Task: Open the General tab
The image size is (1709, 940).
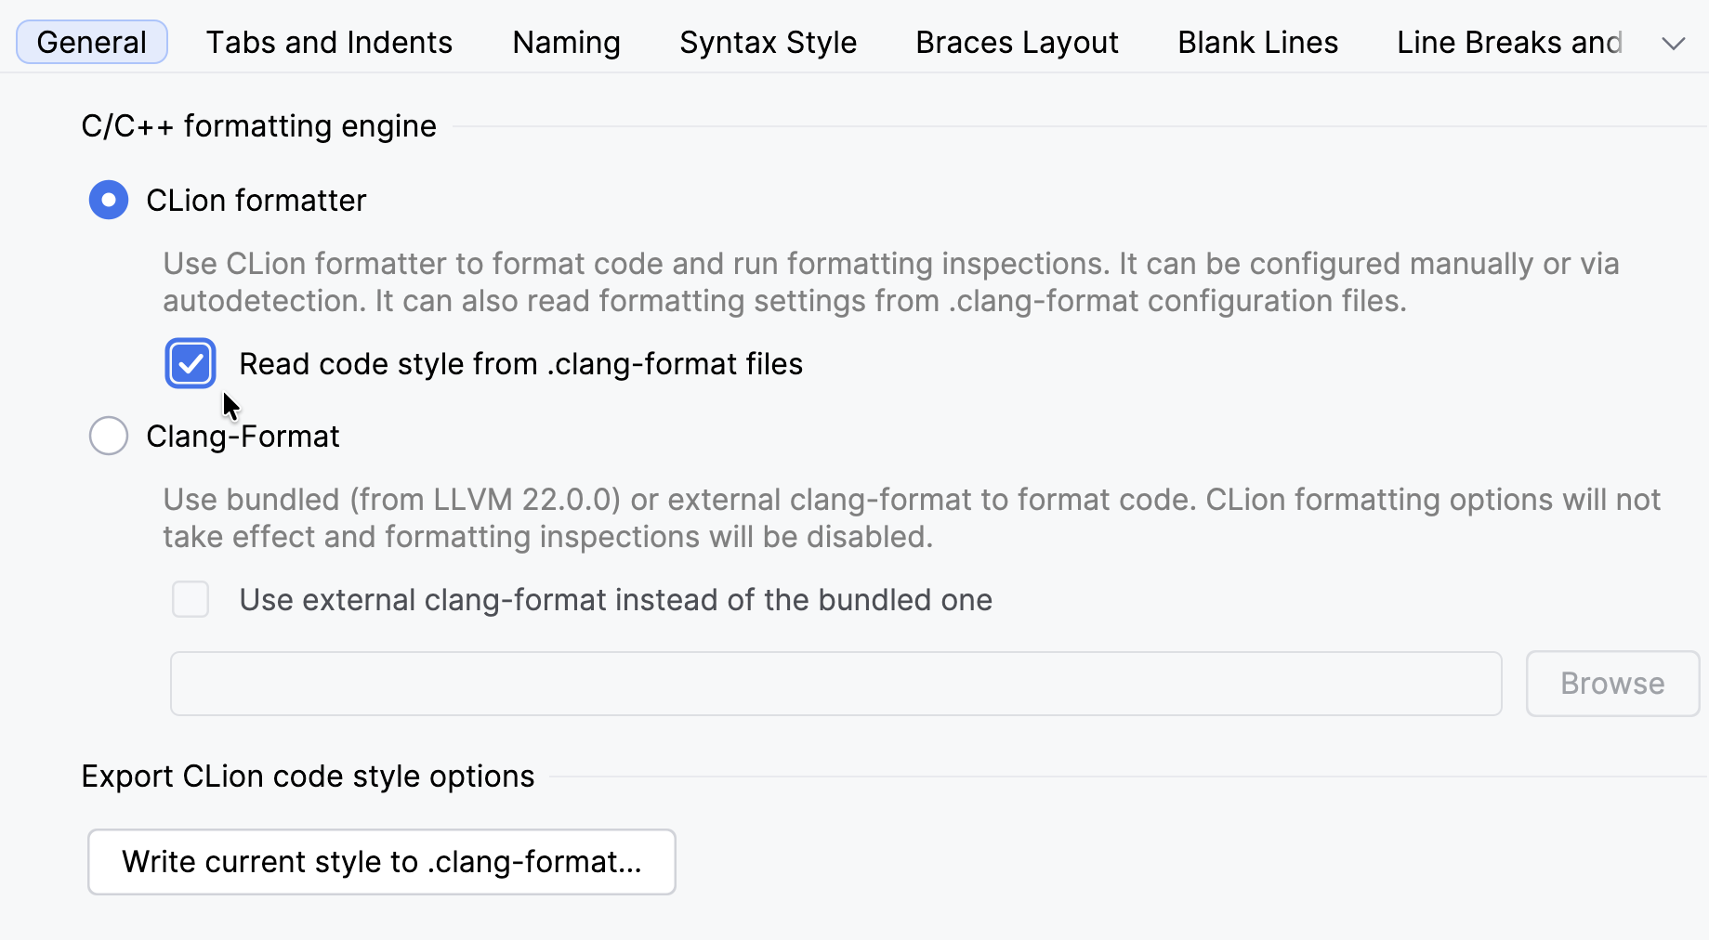Action: click(92, 43)
